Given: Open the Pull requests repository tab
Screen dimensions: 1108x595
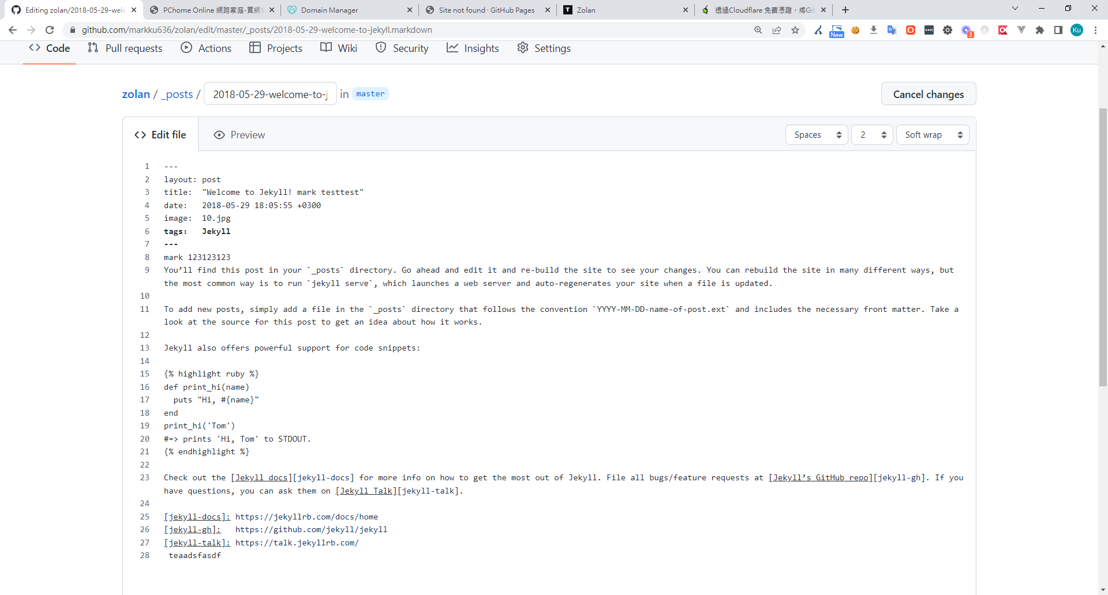Looking at the screenshot, I should point(125,48).
